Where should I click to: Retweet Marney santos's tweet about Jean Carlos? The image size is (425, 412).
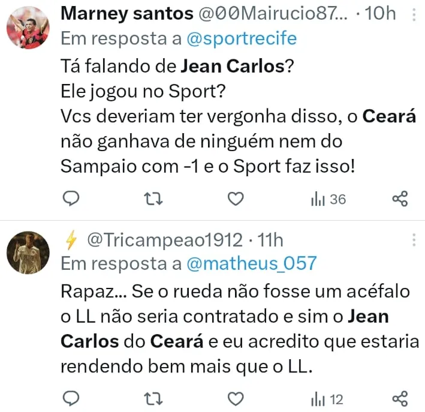click(154, 199)
